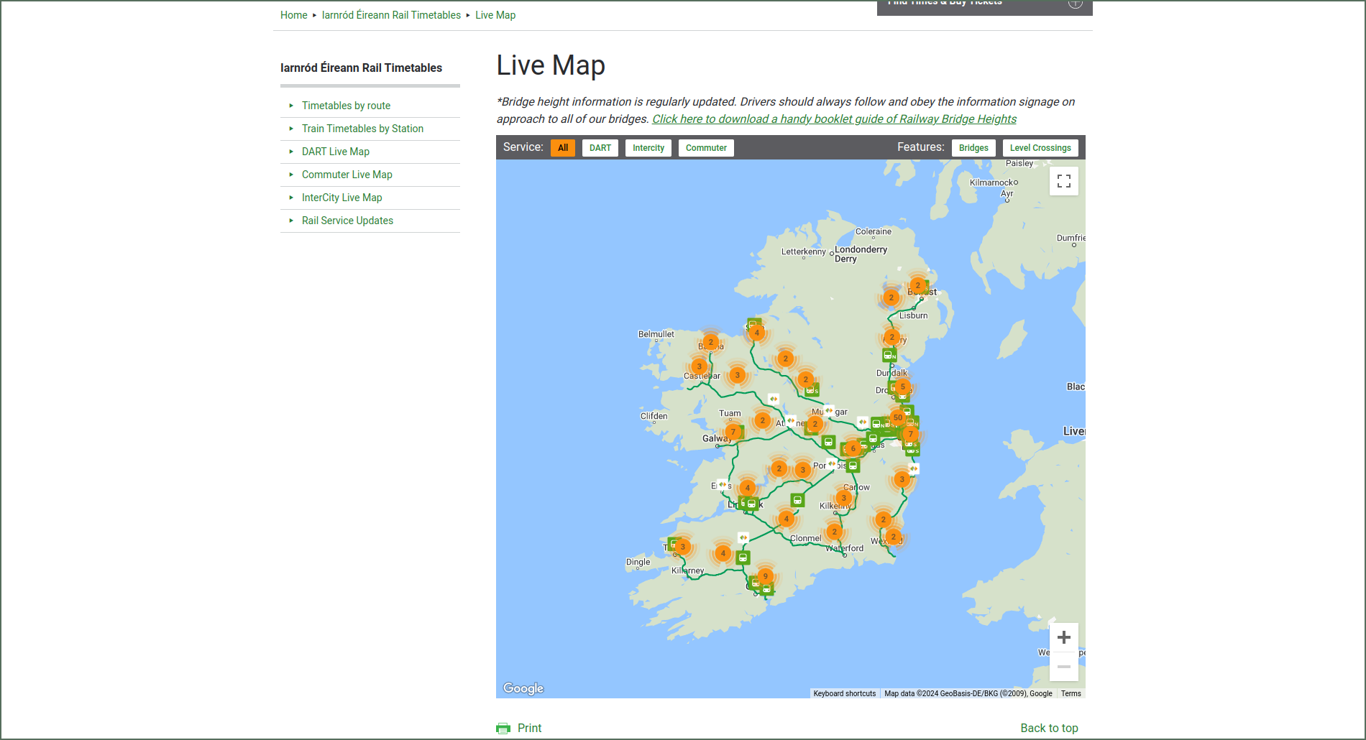Toggle the map fullscreen view icon
The height and width of the screenshot is (740, 1366).
pyautogui.click(x=1064, y=181)
